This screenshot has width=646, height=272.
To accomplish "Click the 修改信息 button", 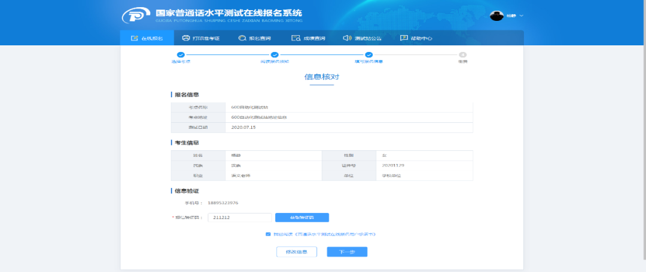I will (296, 252).
